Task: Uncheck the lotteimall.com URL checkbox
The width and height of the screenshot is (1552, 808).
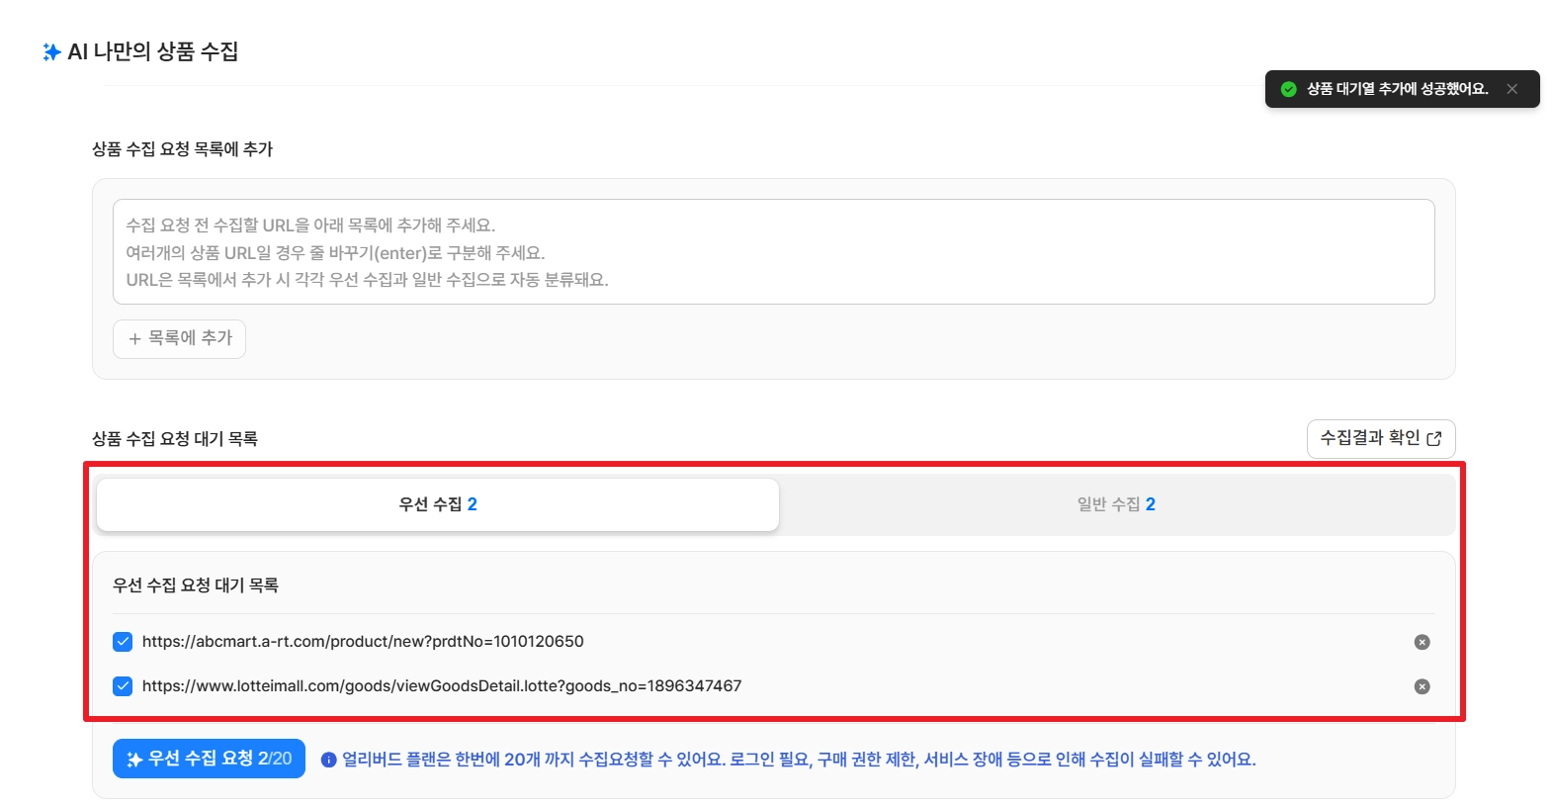Action: 123,686
